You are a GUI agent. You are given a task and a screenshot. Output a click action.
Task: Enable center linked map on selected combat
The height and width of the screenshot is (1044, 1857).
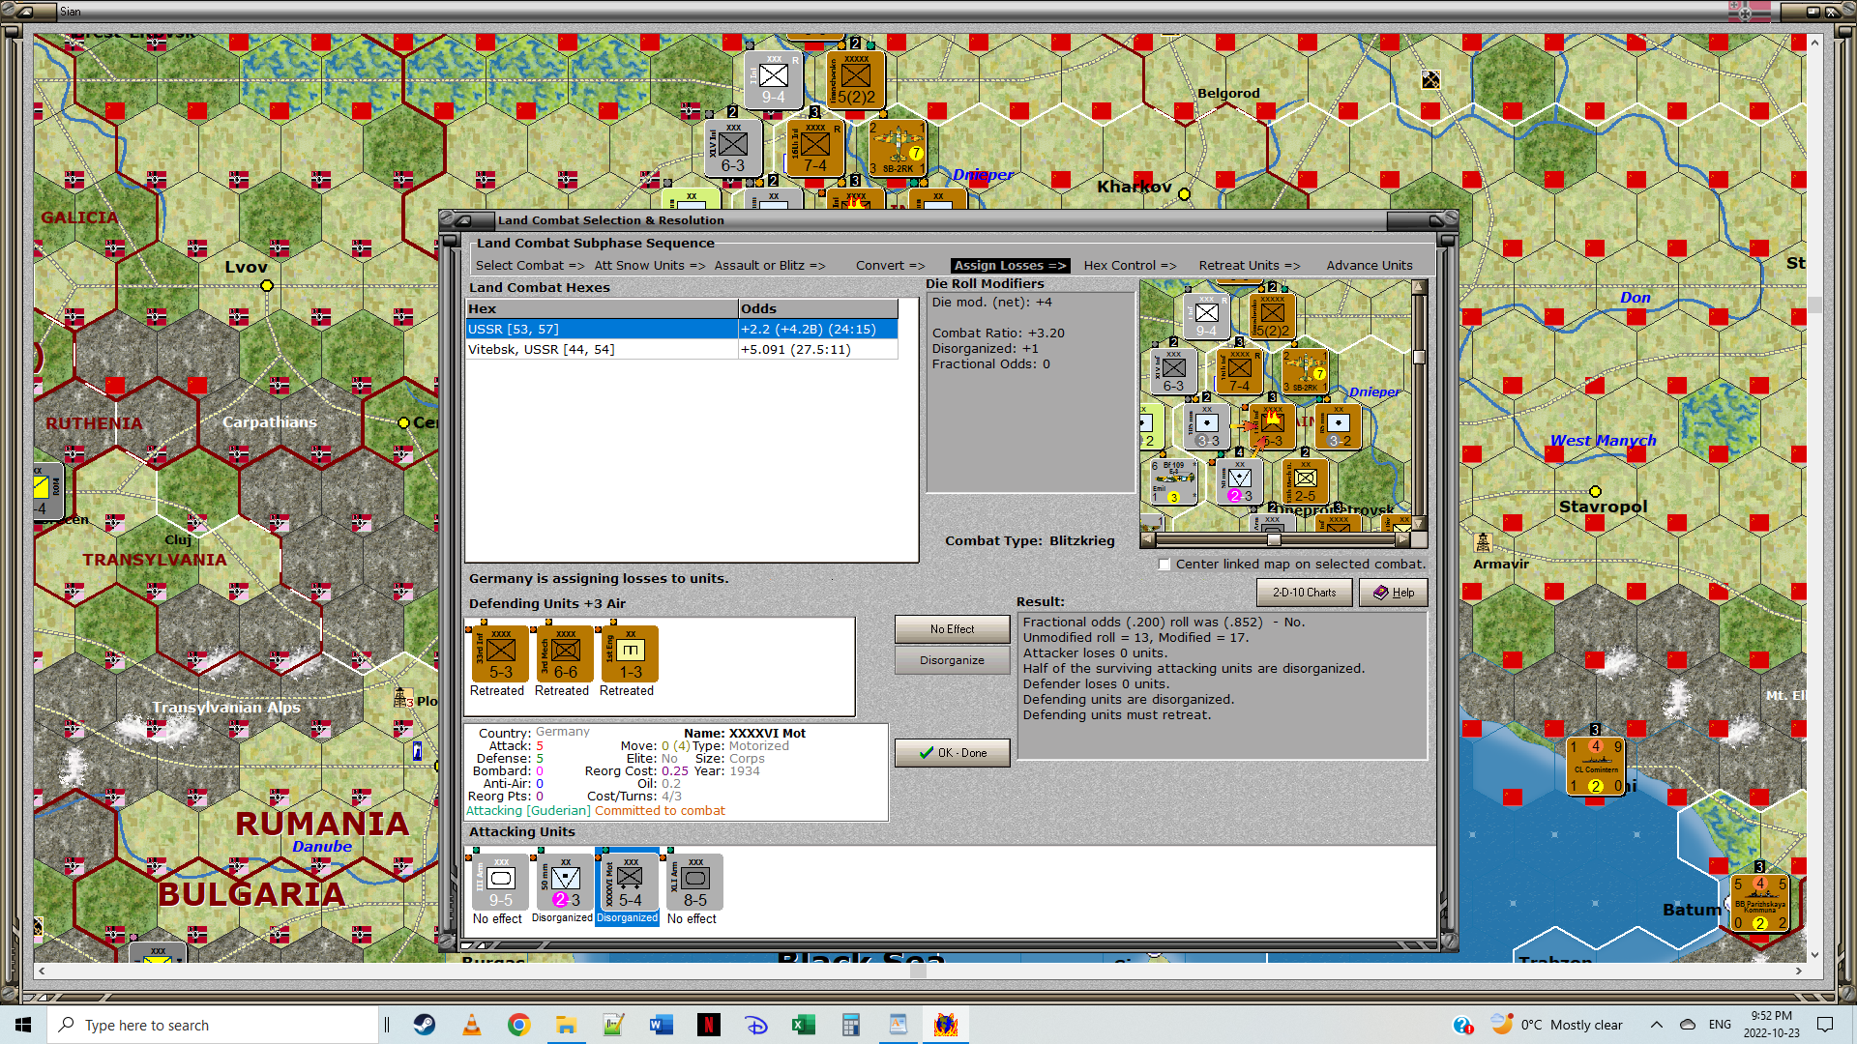pyautogui.click(x=1164, y=565)
